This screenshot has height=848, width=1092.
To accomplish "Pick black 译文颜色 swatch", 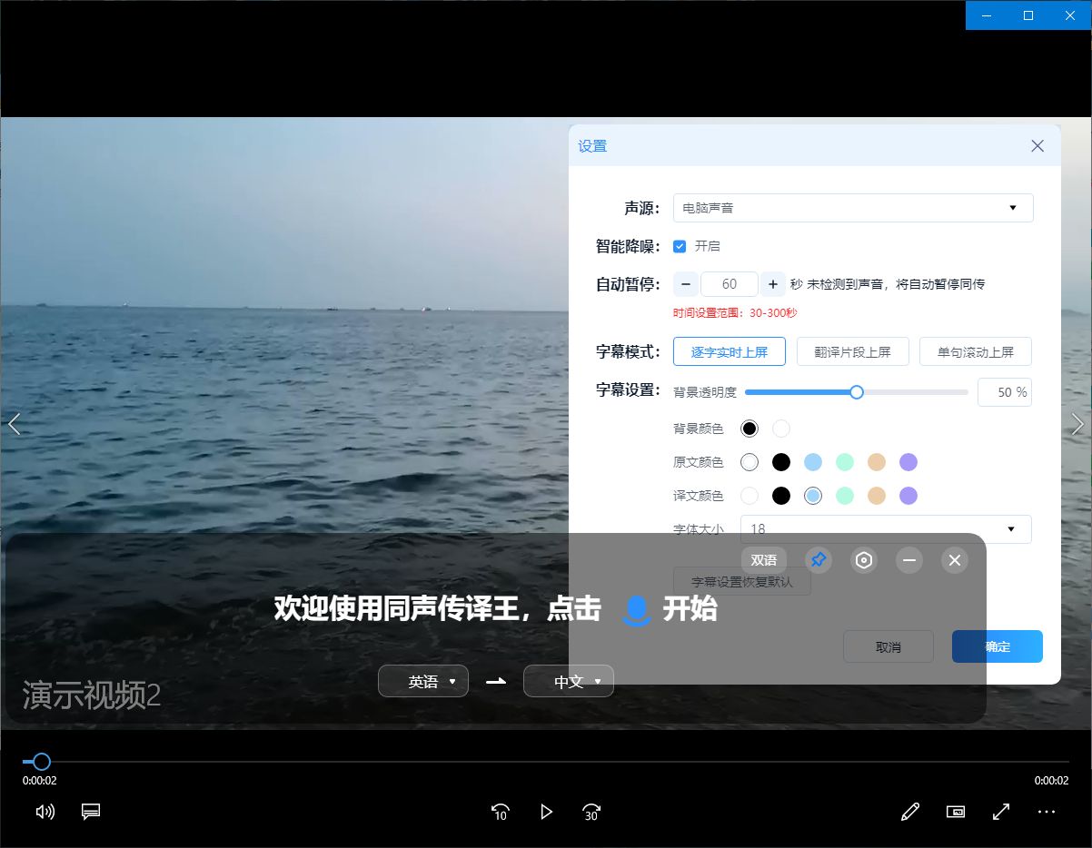I will pos(781,496).
